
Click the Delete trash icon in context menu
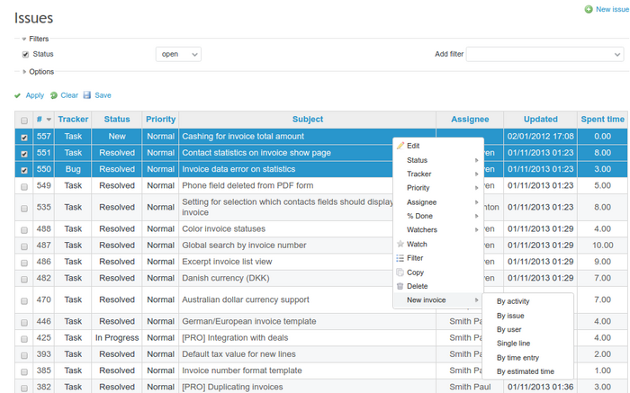(x=400, y=286)
